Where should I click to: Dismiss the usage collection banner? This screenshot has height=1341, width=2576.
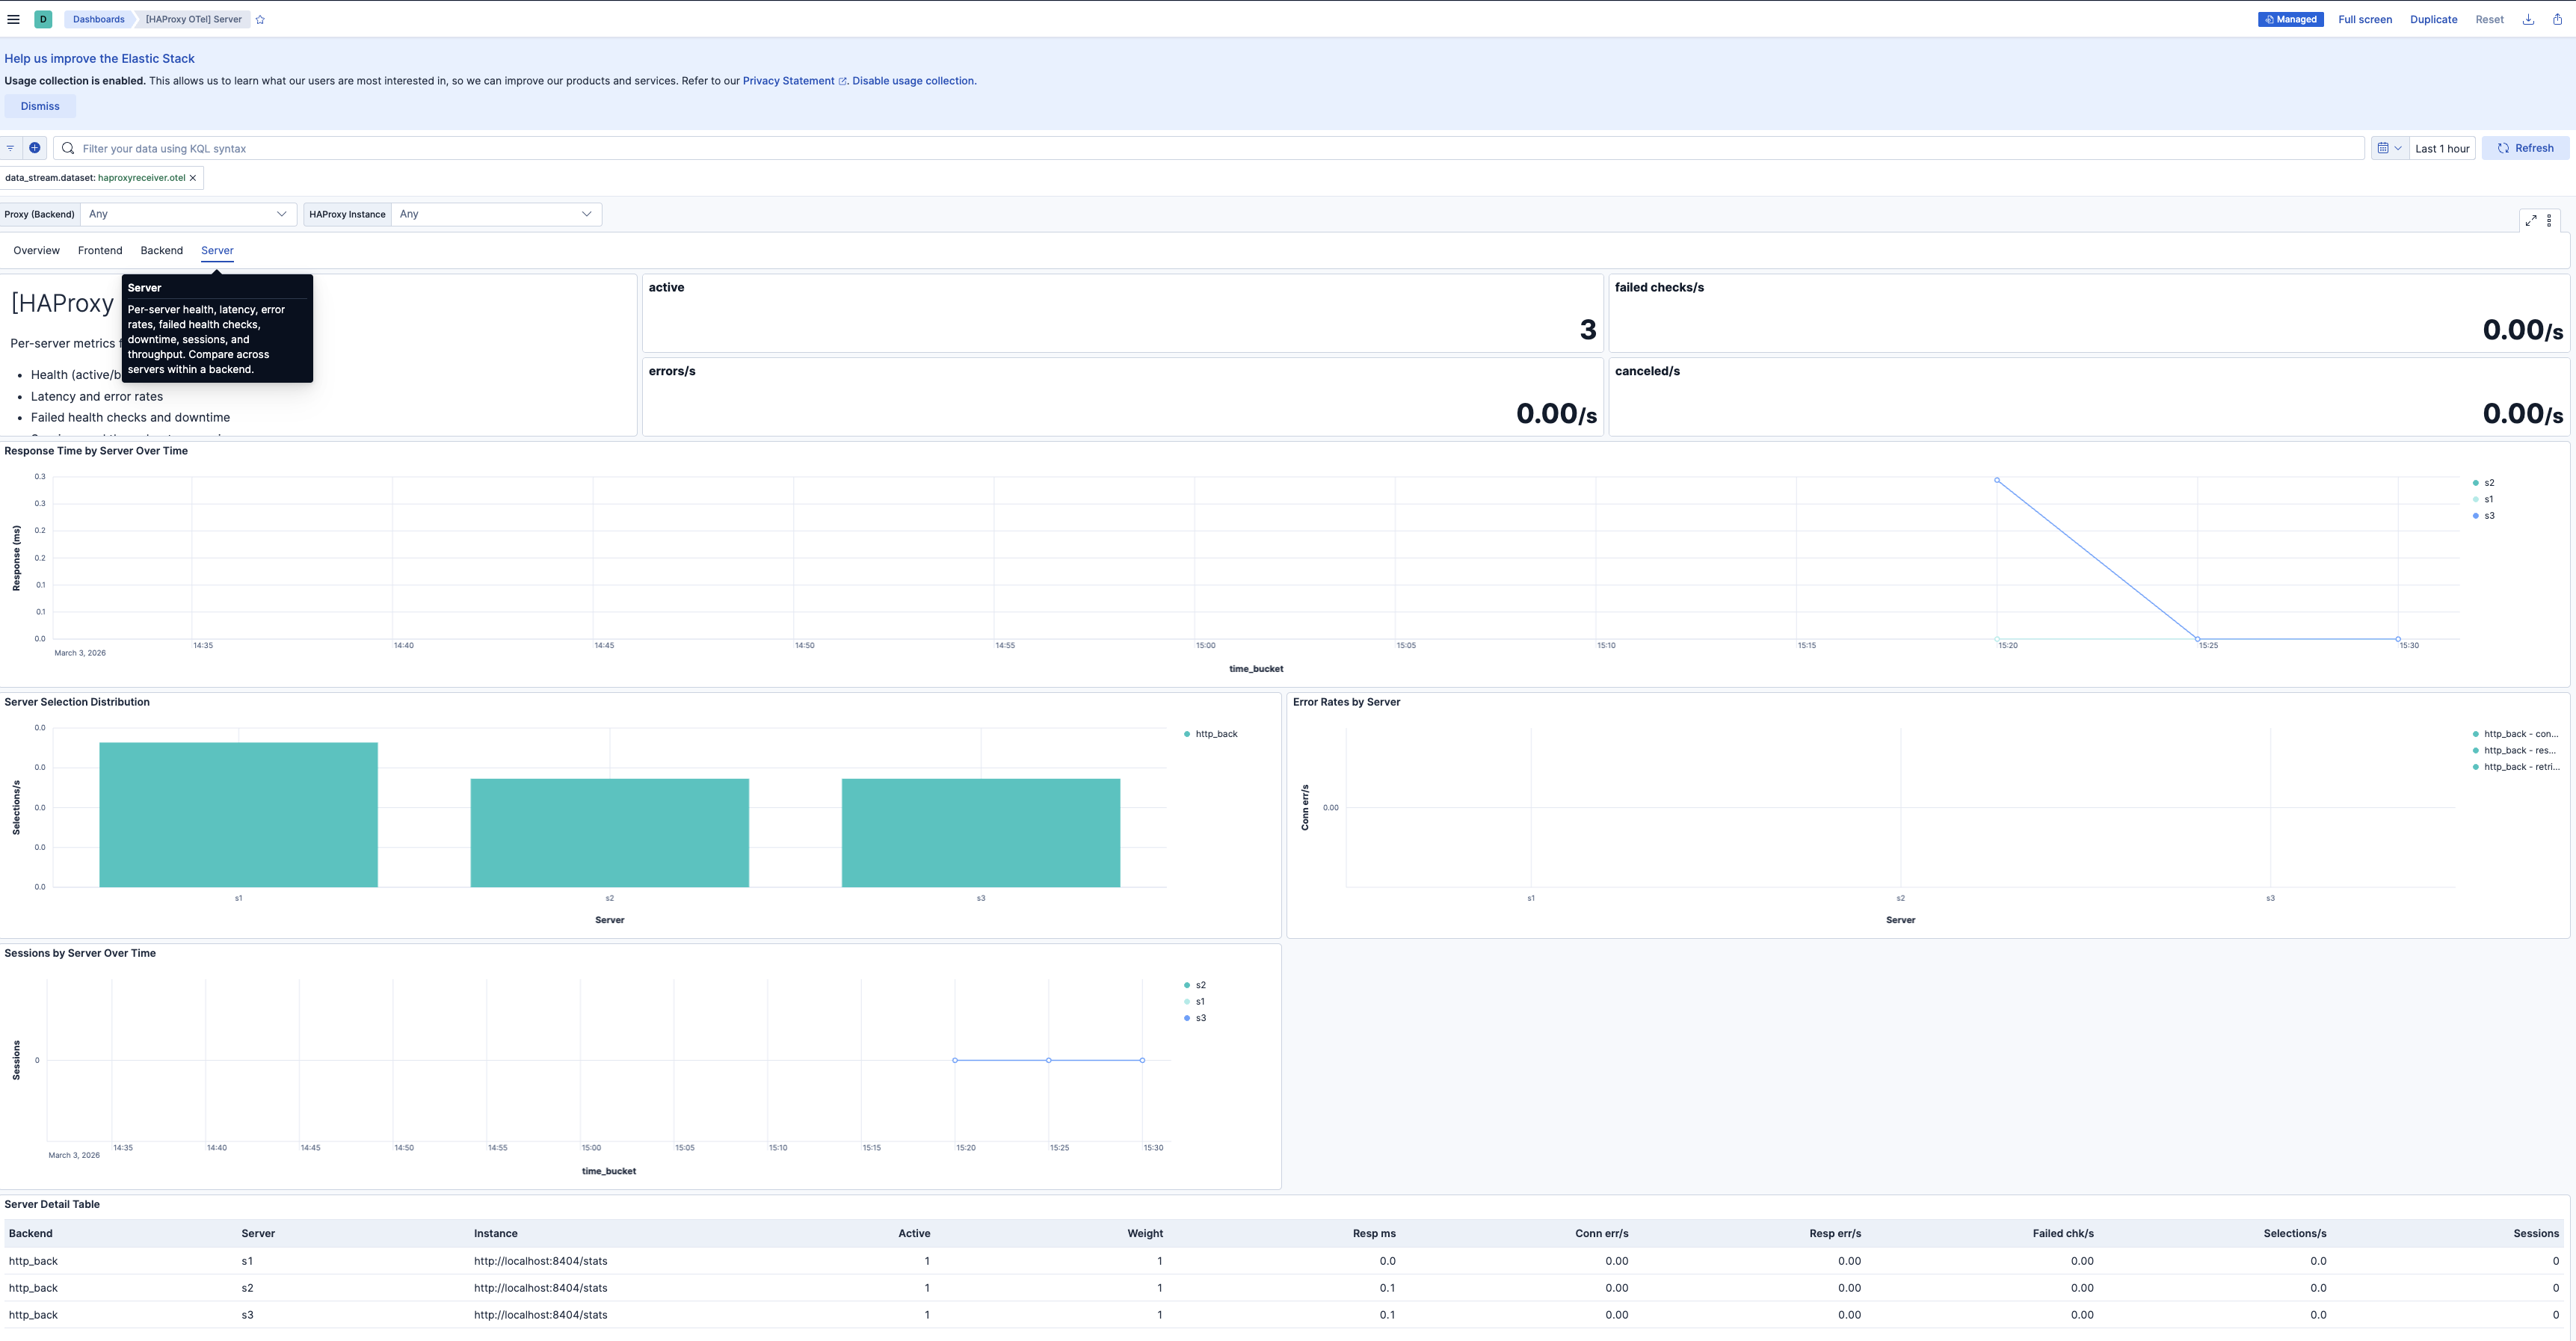pyautogui.click(x=40, y=105)
